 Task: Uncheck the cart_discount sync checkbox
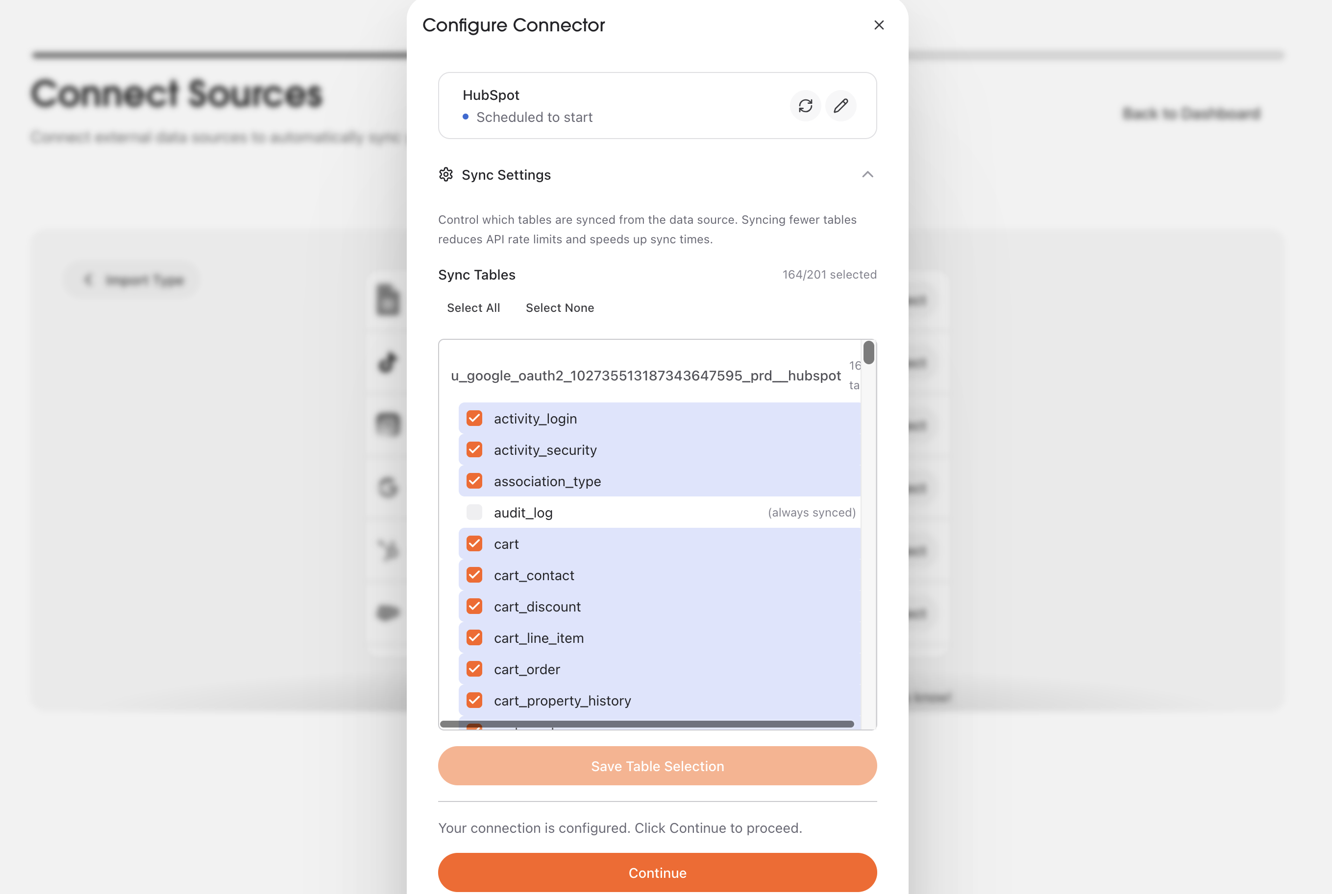click(474, 606)
